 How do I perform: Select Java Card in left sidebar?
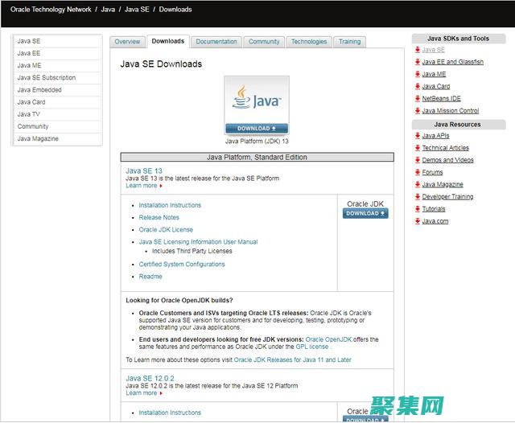coord(58,102)
